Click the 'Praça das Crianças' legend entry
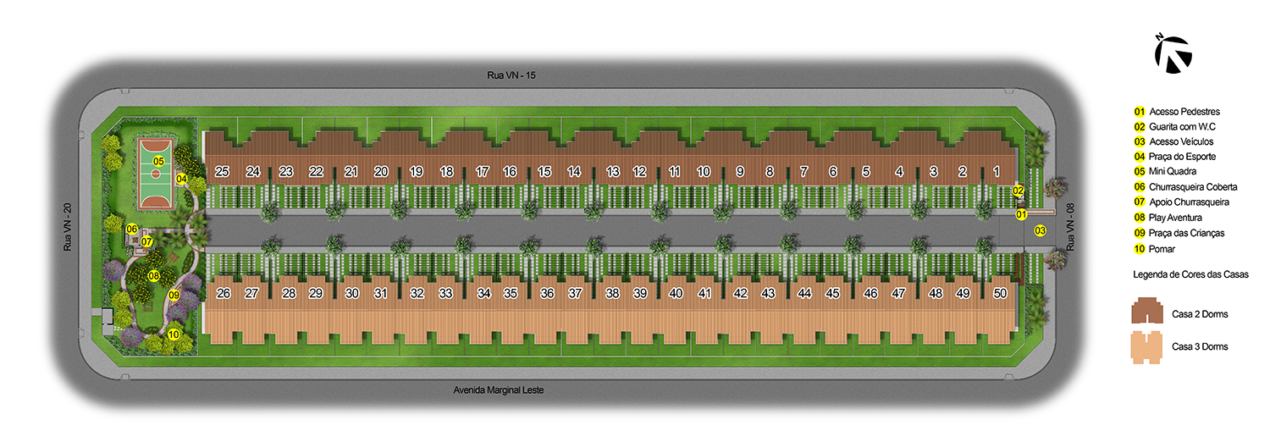The height and width of the screenshot is (448, 1270). click(x=1186, y=233)
